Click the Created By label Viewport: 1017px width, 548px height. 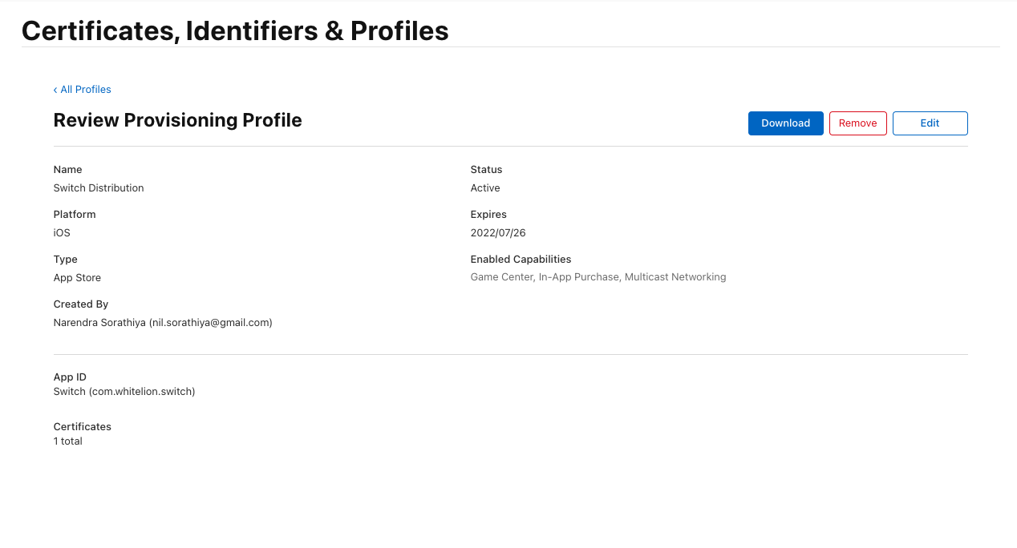click(x=80, y=304)
